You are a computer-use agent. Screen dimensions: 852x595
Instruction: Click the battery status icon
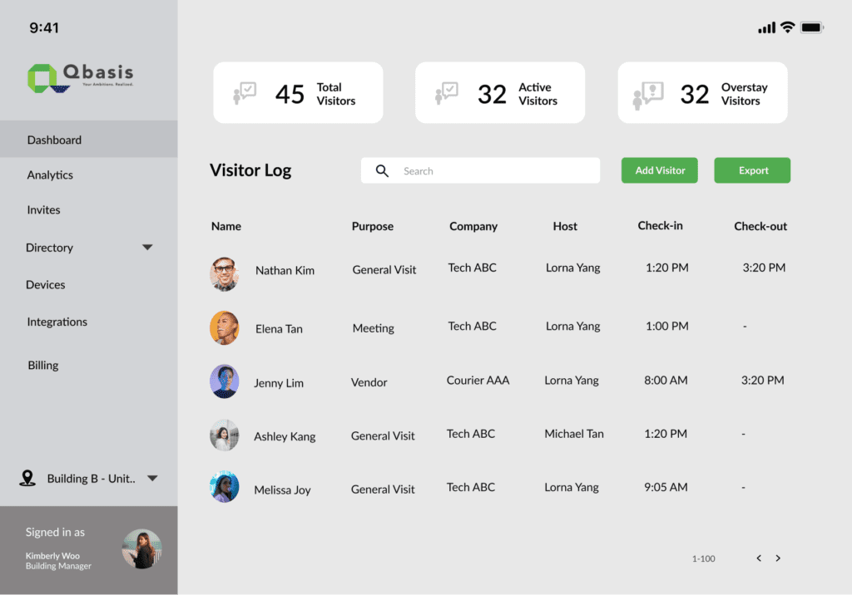(x=812, y=27)
